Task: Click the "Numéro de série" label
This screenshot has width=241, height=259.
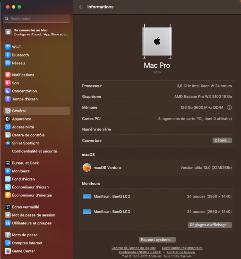Action: tap(97, 129)
